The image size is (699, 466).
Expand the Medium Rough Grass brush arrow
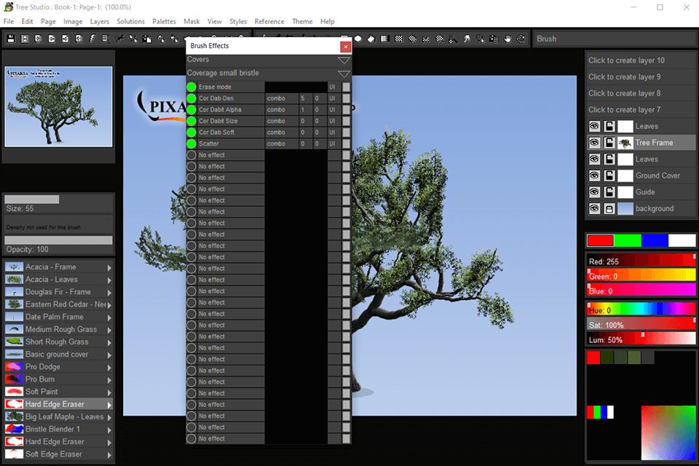tap(109, 330)
